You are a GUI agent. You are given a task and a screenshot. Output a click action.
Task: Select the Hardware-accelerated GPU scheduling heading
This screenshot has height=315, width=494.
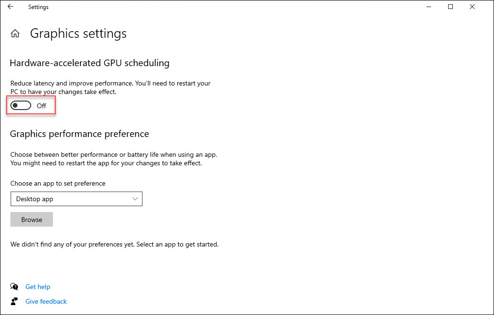(89, 63)
